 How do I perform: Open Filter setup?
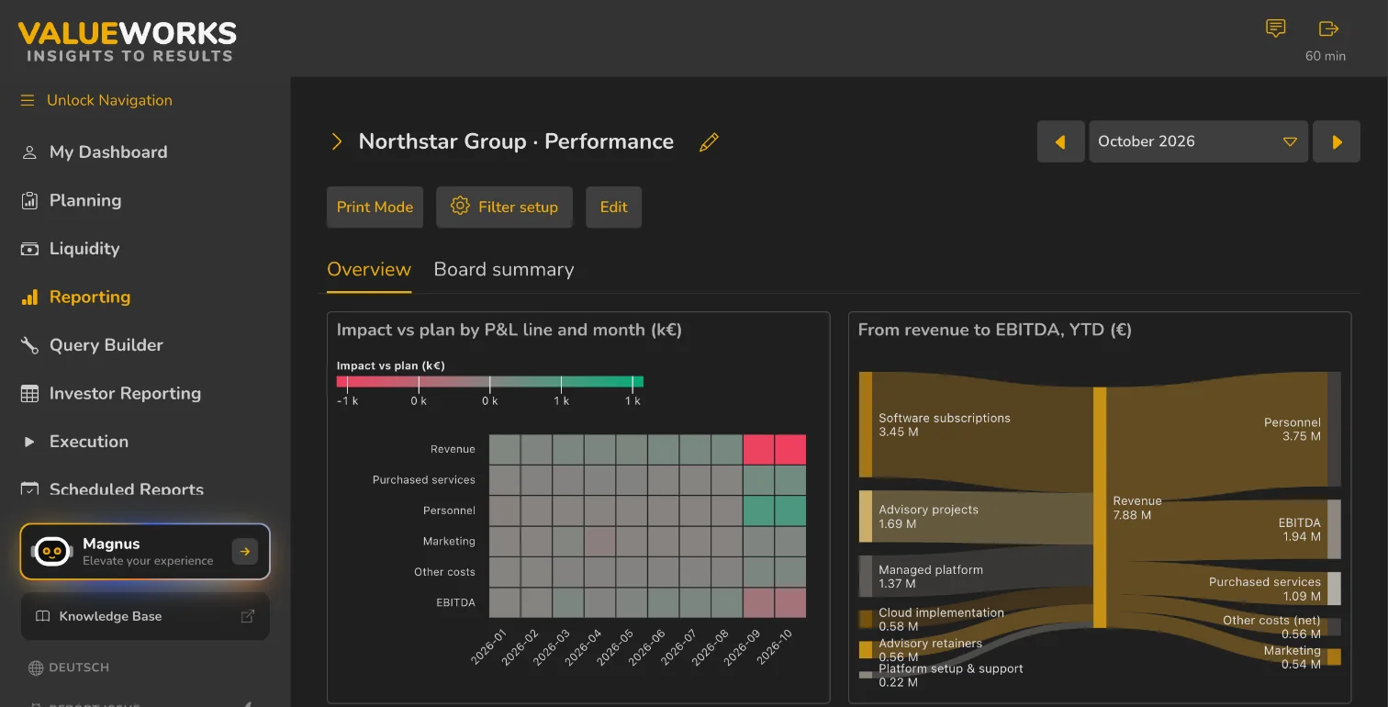coord(504,208)
